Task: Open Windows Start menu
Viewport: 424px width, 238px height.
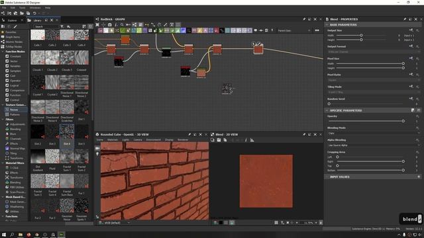Action: [4, 235]
